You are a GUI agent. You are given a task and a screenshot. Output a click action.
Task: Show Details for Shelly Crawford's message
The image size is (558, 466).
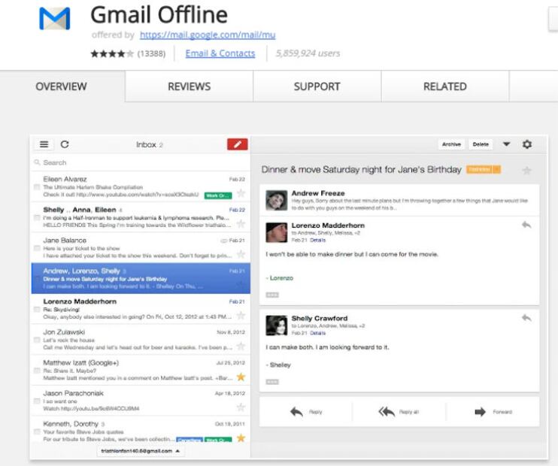(318, 333)
